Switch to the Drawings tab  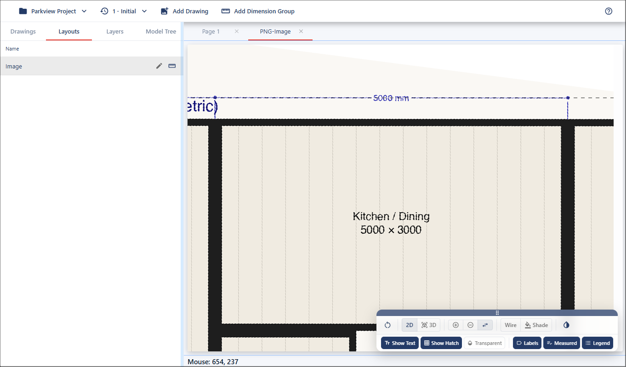[23, 32]
